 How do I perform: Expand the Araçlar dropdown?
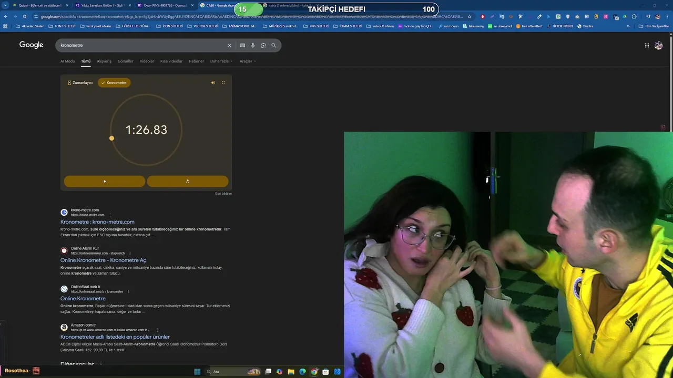tap(248, 61)
